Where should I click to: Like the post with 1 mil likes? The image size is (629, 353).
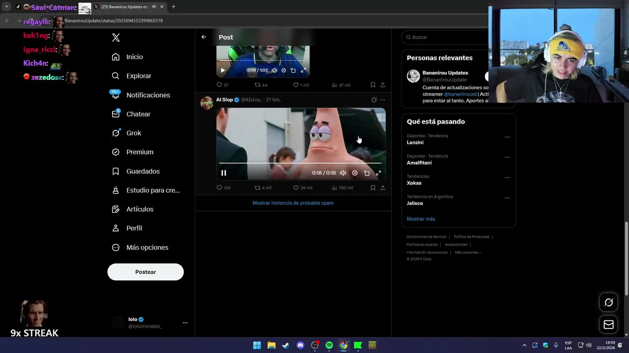pos(301,85)
